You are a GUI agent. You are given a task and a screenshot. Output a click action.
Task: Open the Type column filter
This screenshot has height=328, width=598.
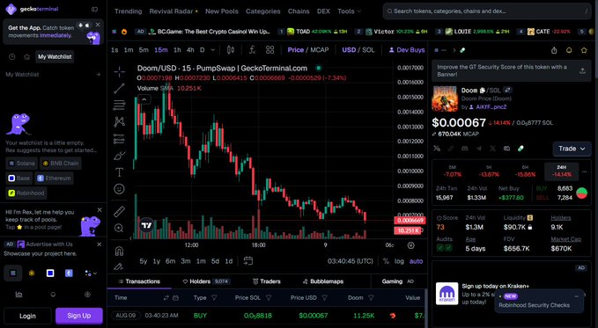point(214,297)
